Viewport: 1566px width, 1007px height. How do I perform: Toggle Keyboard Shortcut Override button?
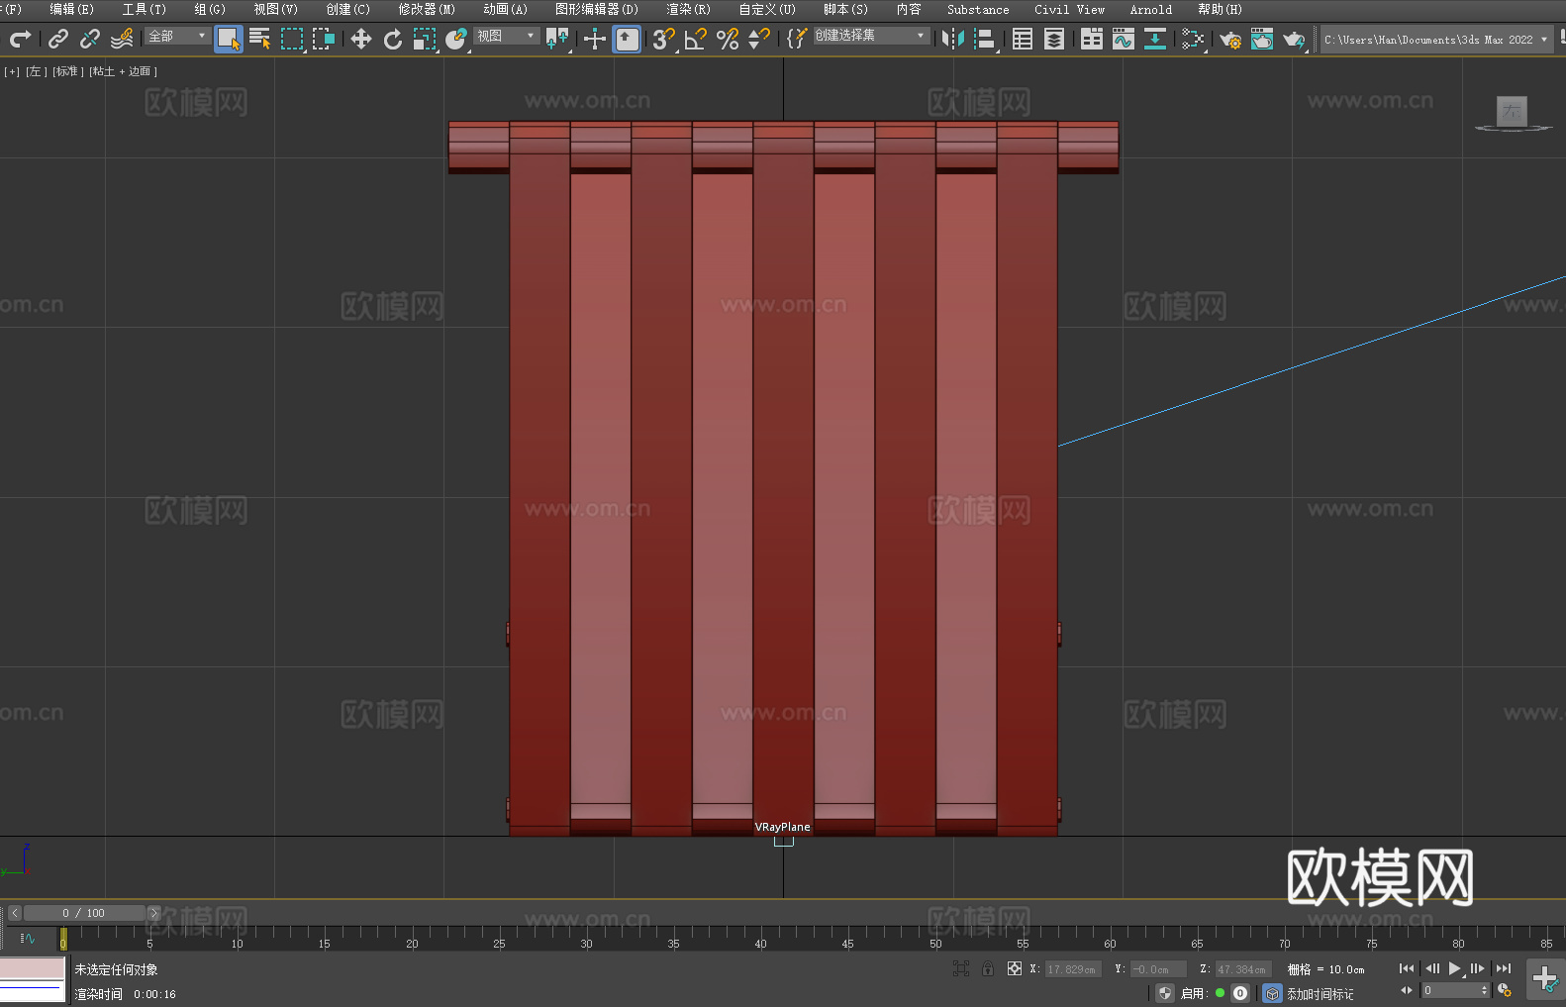627,39
